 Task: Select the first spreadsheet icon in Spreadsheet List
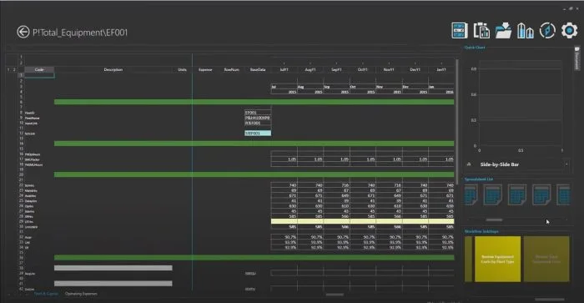471,195
